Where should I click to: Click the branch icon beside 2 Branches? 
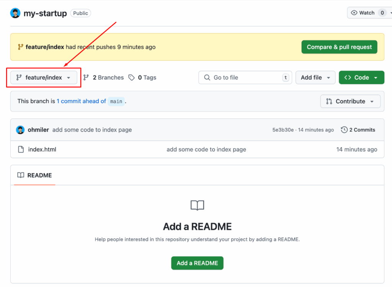87,78
